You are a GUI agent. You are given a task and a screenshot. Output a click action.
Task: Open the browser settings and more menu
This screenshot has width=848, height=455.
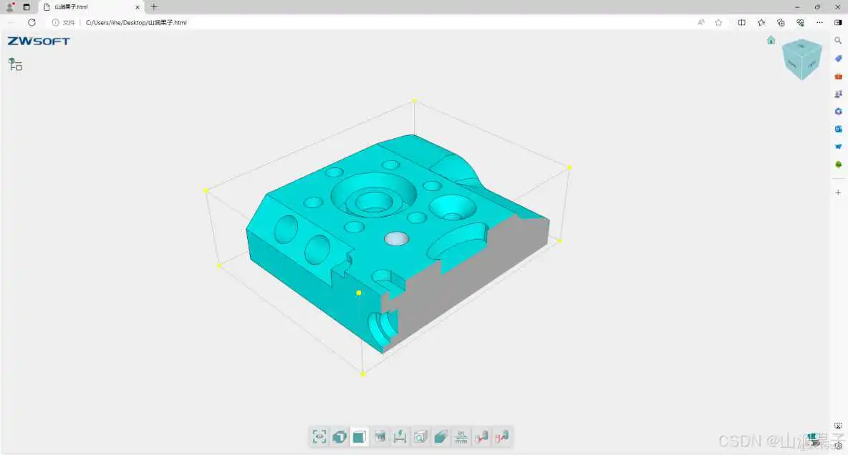click(x=820, y=23)
